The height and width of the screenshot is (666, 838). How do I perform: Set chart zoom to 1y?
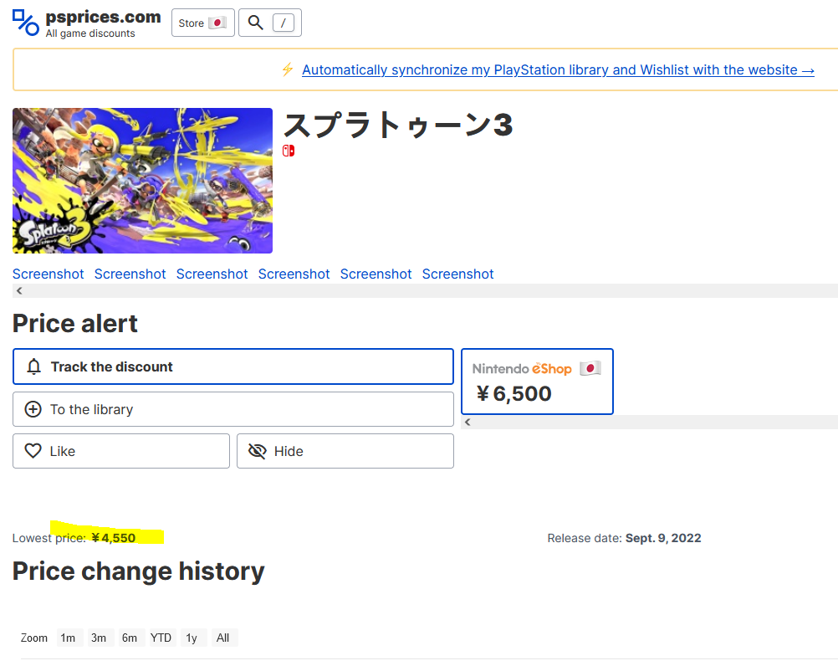tap(192, 638)
